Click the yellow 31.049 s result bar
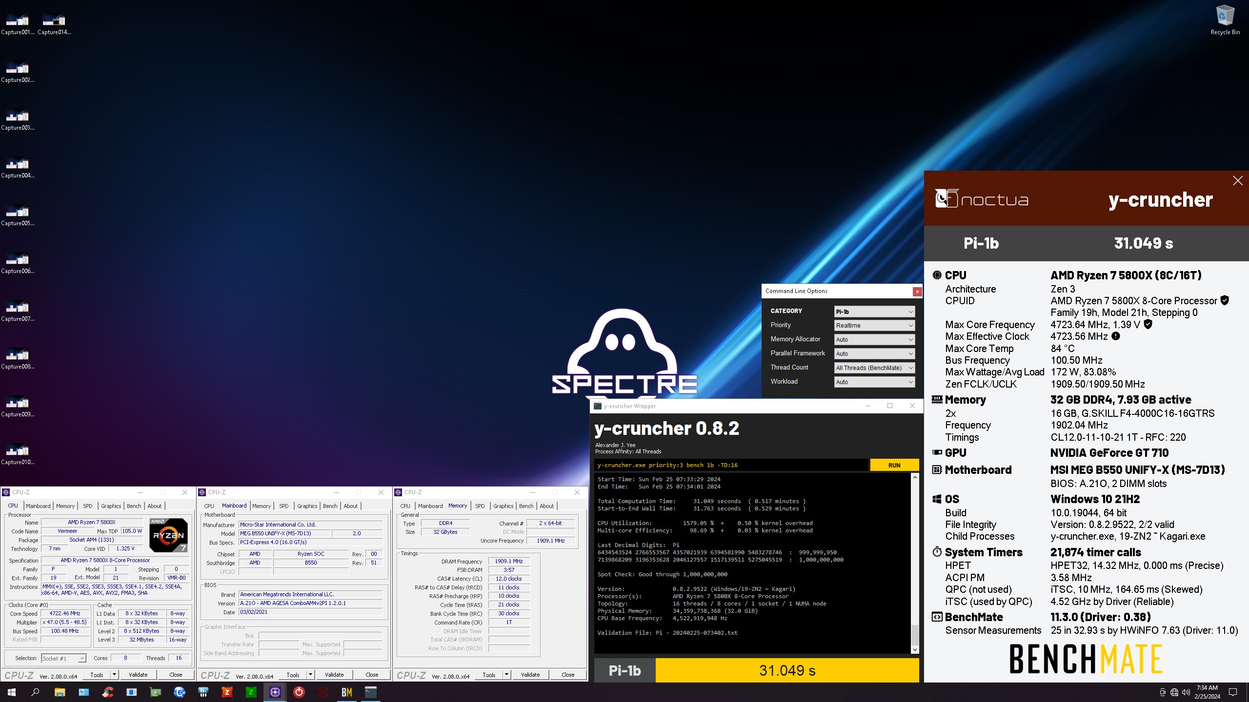 click(x=787, y=670)
